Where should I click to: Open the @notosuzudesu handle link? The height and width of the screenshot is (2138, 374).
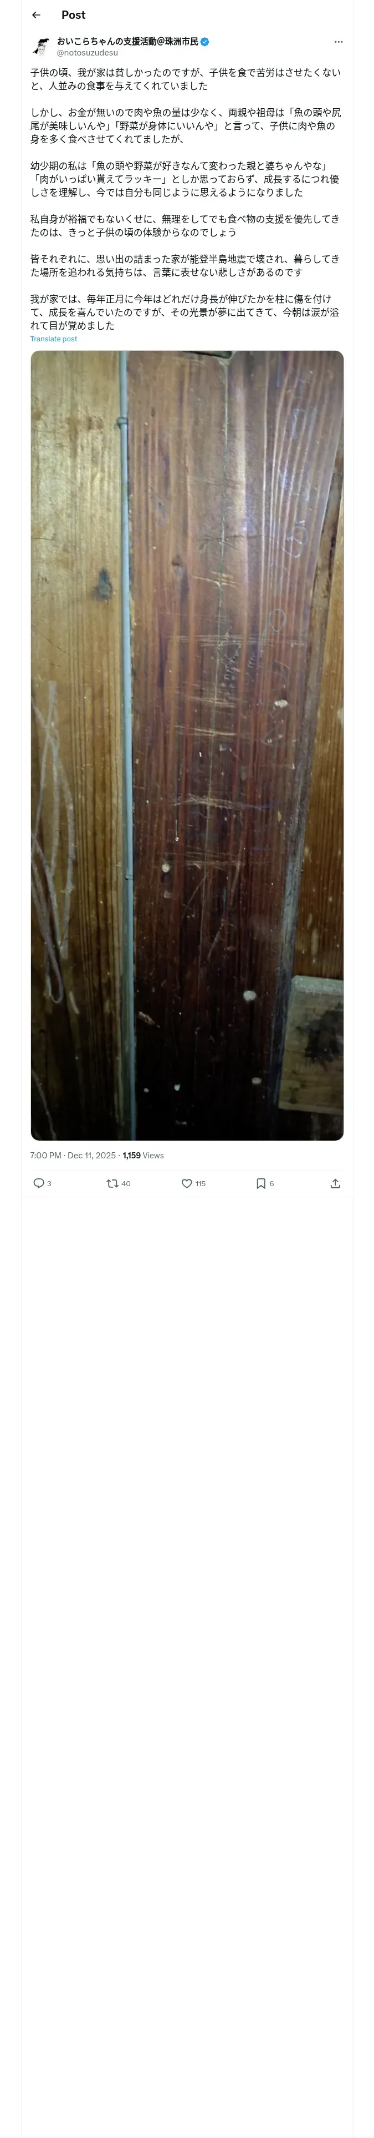[87, 52]
